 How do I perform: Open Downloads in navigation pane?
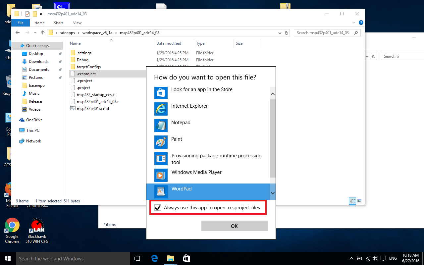[x=38, y=62]
